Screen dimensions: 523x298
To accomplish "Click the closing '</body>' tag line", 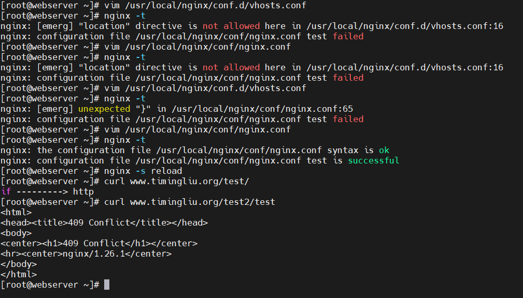I will point(19,264).
